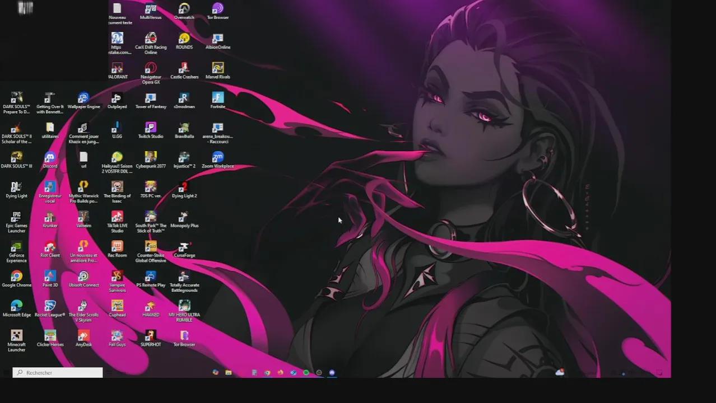Select DARK SOULS Prepare To Die shortcut
Image resolution: width=716 pixels, height=403 pixels.
tap(17, 103)
